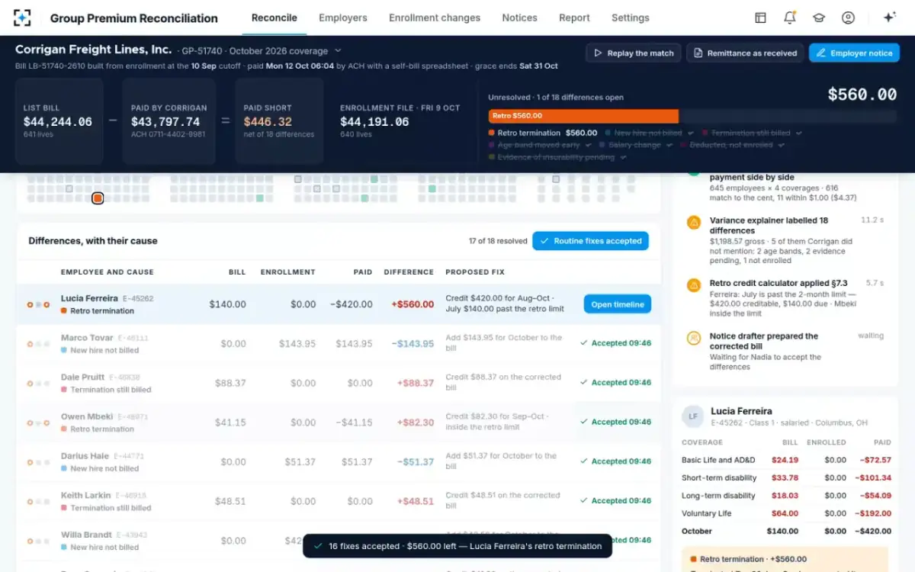
Task: Toggle the Retro termination legend filter
Action: pos(543,133)
